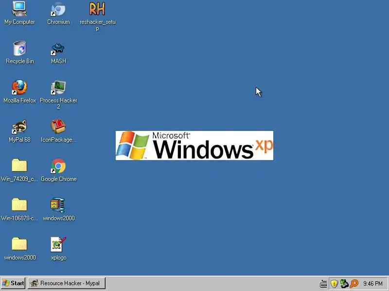Click the green network tray icon
Screen dimensions: 389x291
[x=344, y=284]
